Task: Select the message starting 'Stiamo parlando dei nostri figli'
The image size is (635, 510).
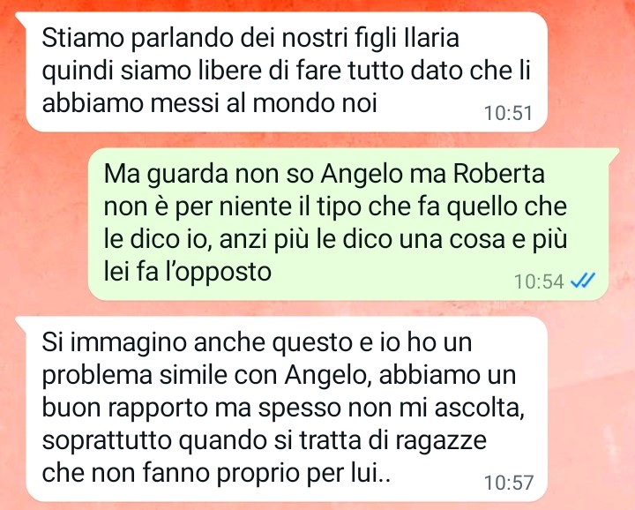Action: click(281, 71)
